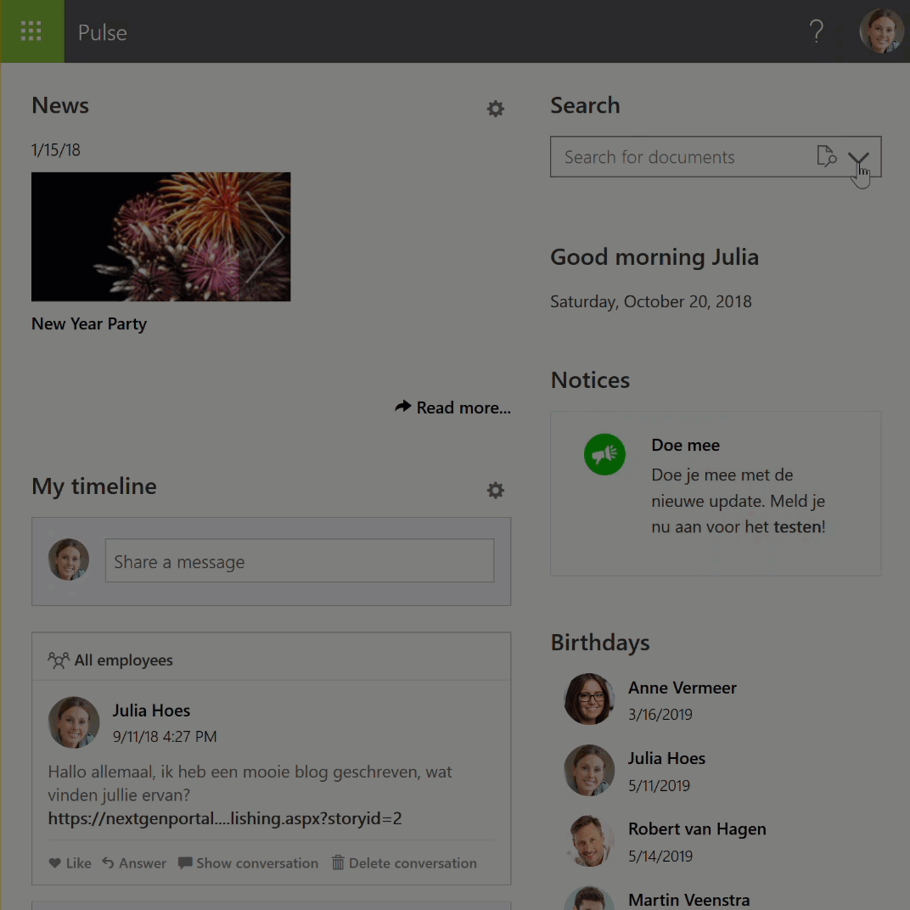Click the All employees group icon

(x=59, y=660)
